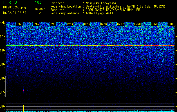Click the 0300 time marker
177x112 pixels.
pyautogui.click(x=171, y=24)
